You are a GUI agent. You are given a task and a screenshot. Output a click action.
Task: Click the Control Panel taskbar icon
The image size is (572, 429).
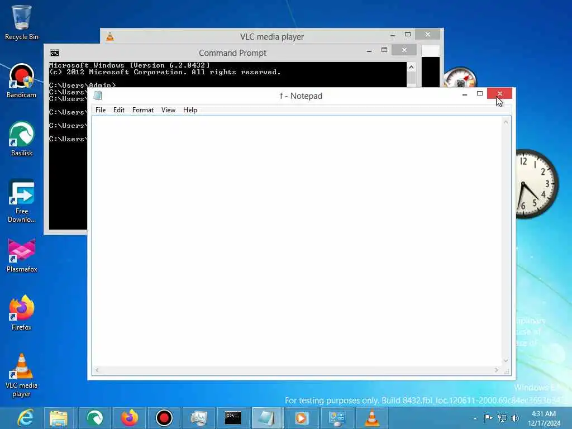(x=337, y=418)
